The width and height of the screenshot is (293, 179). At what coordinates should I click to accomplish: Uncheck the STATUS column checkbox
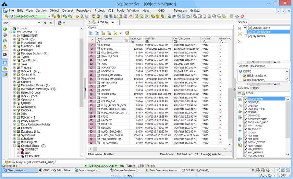coord(246,112)
